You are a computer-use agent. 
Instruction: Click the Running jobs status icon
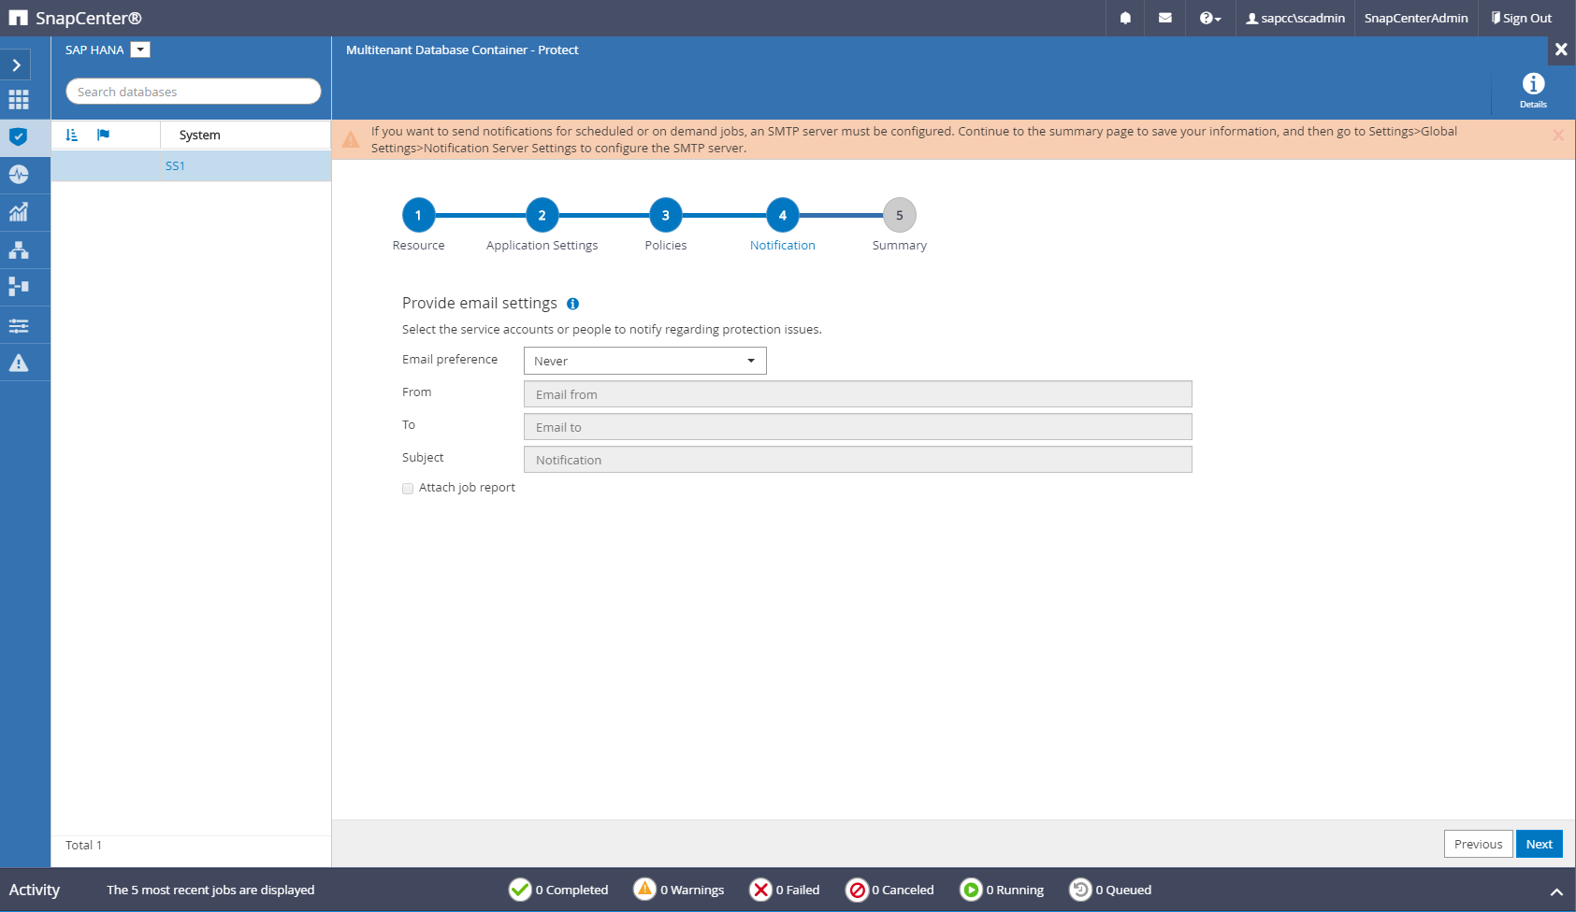click(x=971, y=890)
